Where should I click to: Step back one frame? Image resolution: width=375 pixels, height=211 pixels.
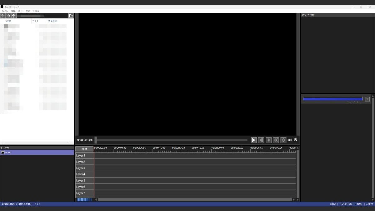(x=261, y=140)
